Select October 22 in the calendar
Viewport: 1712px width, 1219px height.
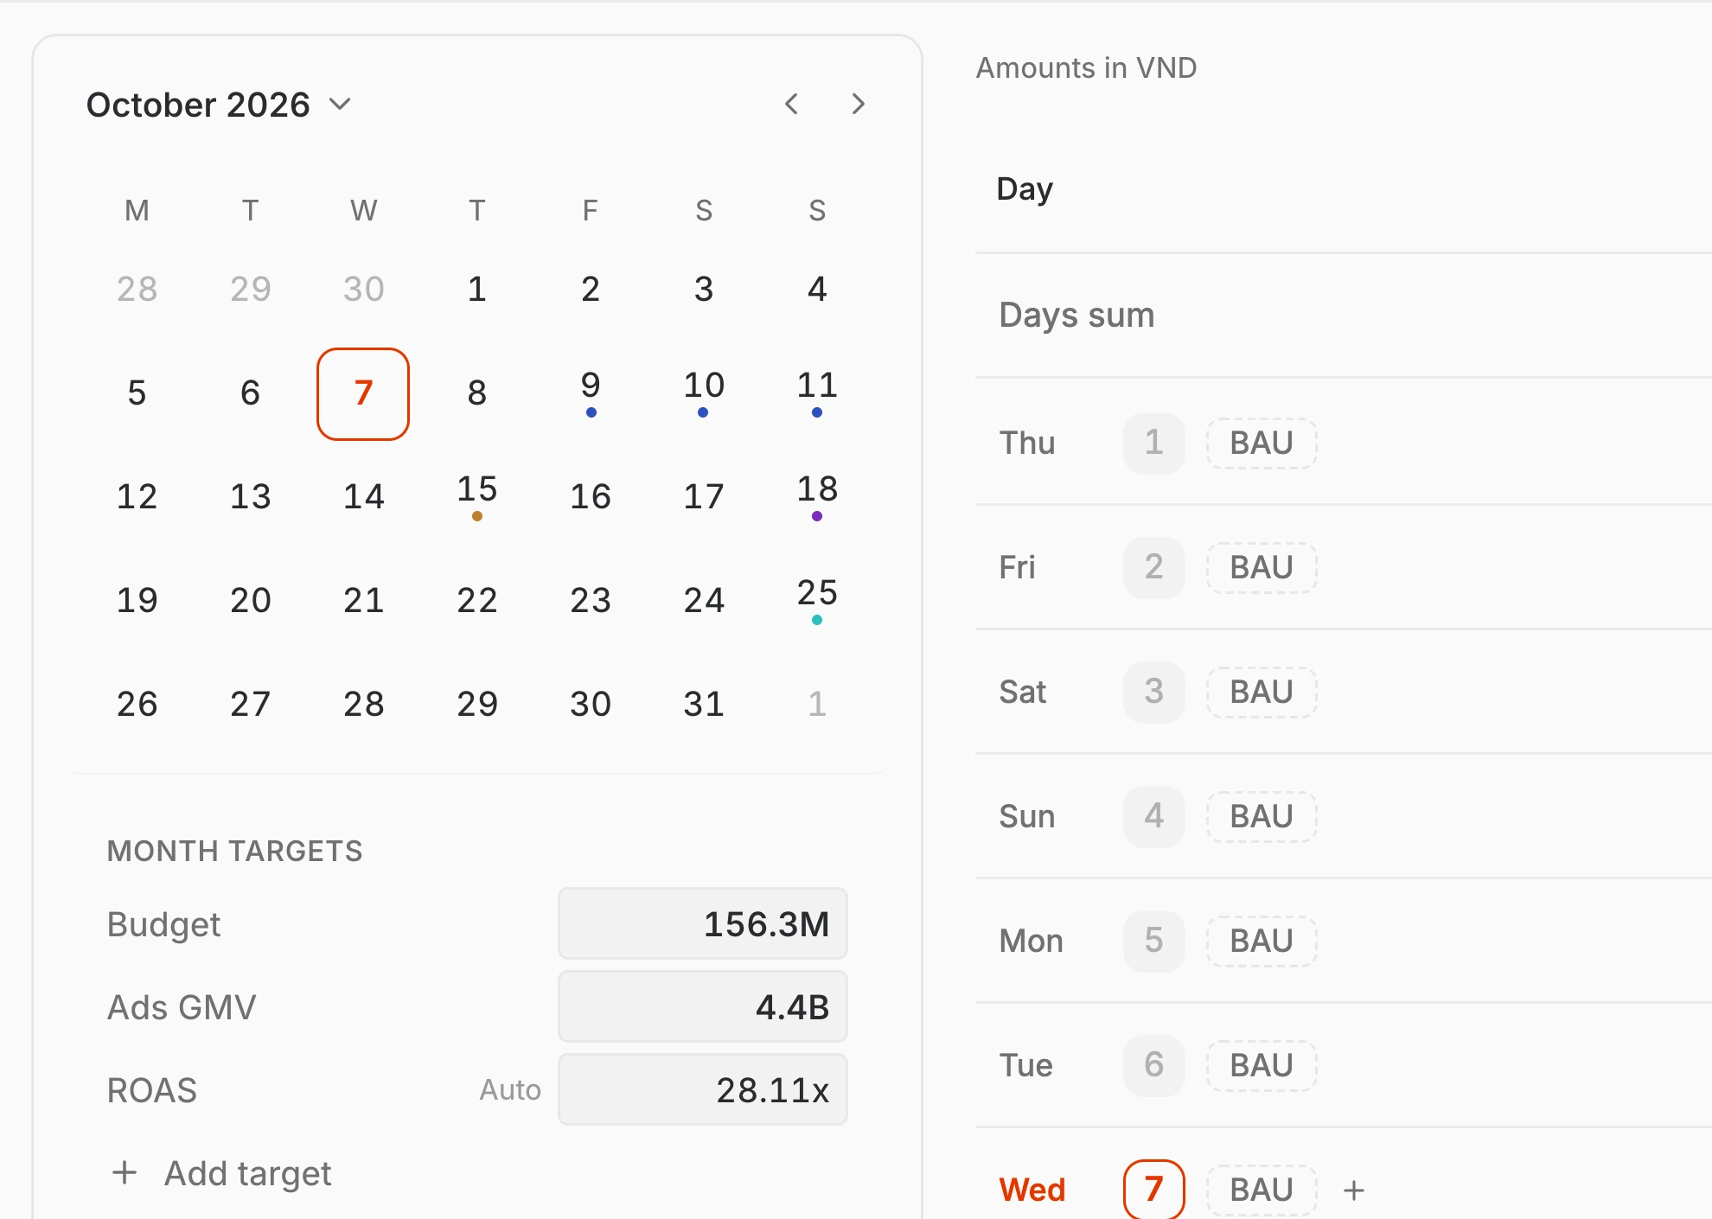tap(477, 600)
